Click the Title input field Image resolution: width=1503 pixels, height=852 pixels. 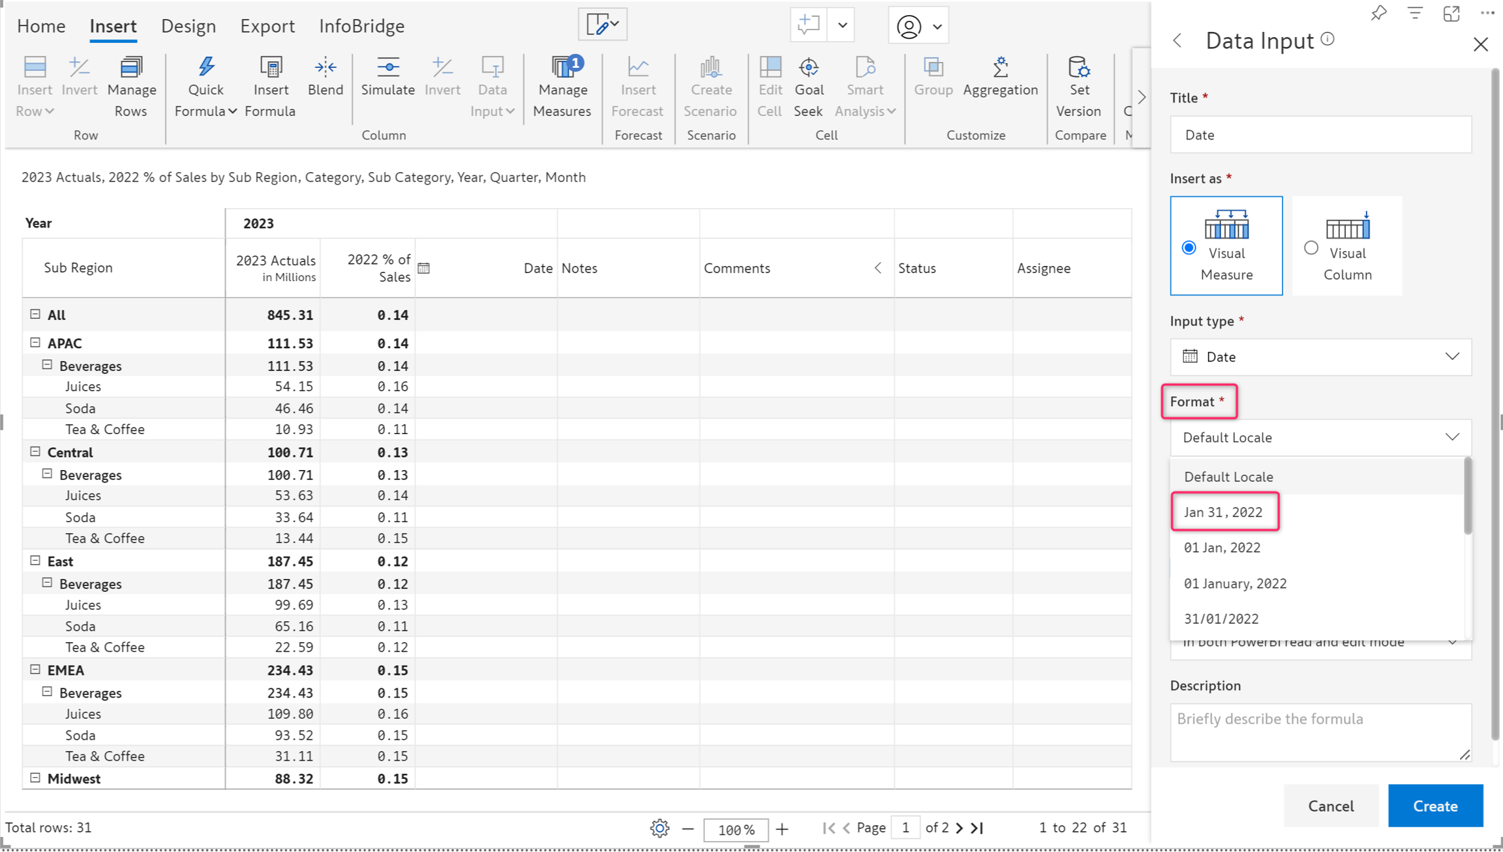(x=1320, y=135)
